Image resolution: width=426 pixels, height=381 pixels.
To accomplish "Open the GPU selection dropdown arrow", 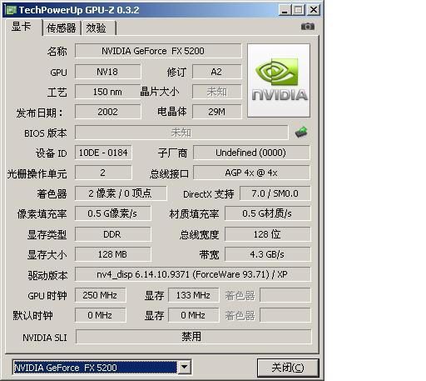I will (184, 368).
